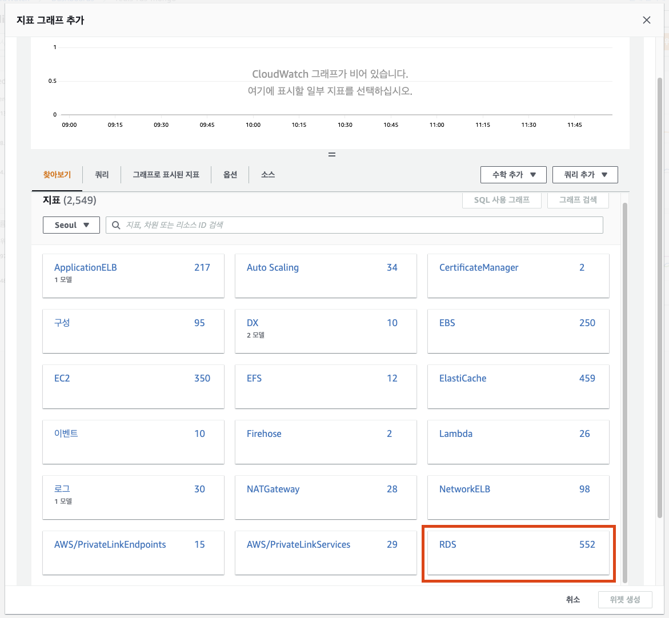Select the 찾아보기 tab
669x618 pixels.
tap(57, 174)
